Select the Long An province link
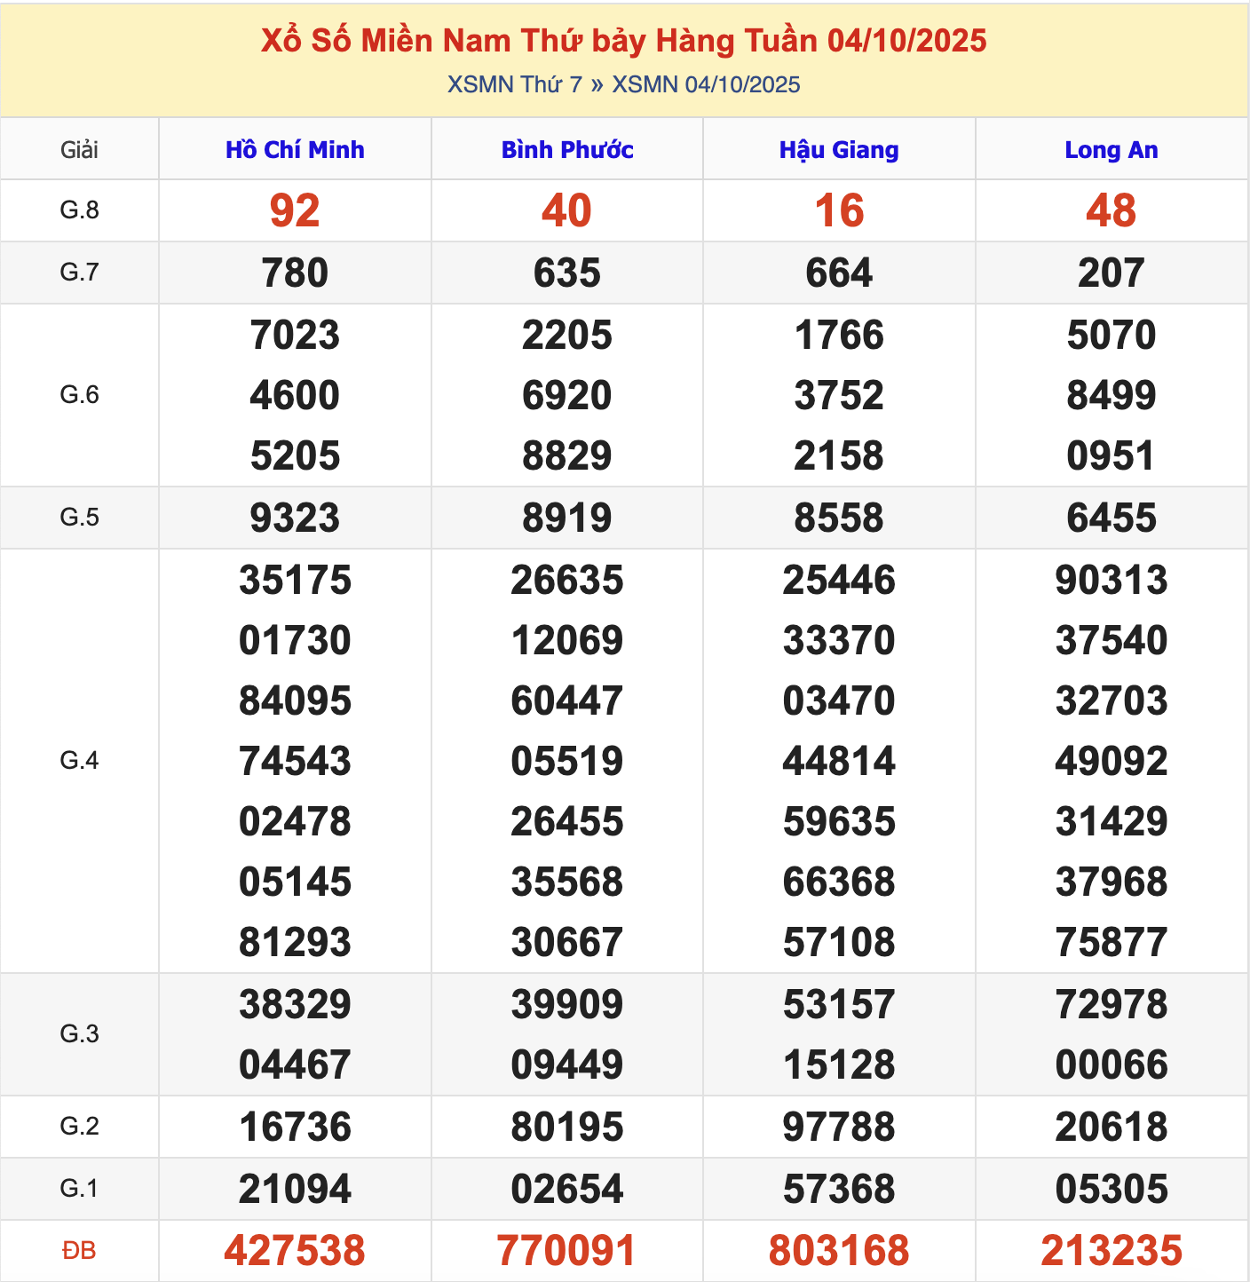 1111,149
